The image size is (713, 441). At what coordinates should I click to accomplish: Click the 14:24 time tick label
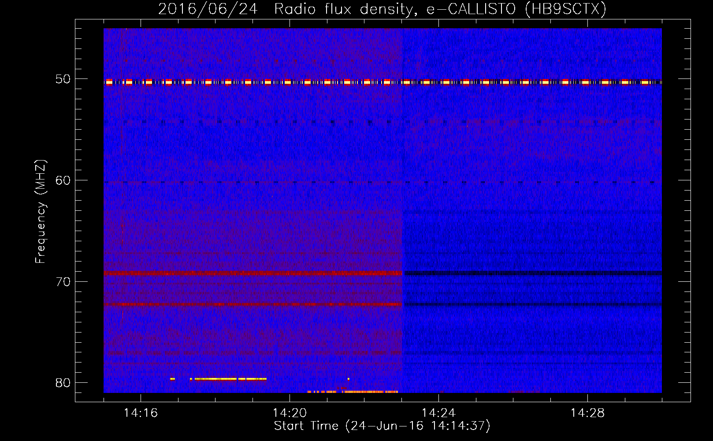point(438,413)
